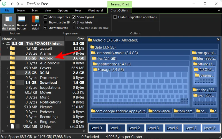Sort by the Name column header
Screen dimensions: 222x139
click(32, 39)
